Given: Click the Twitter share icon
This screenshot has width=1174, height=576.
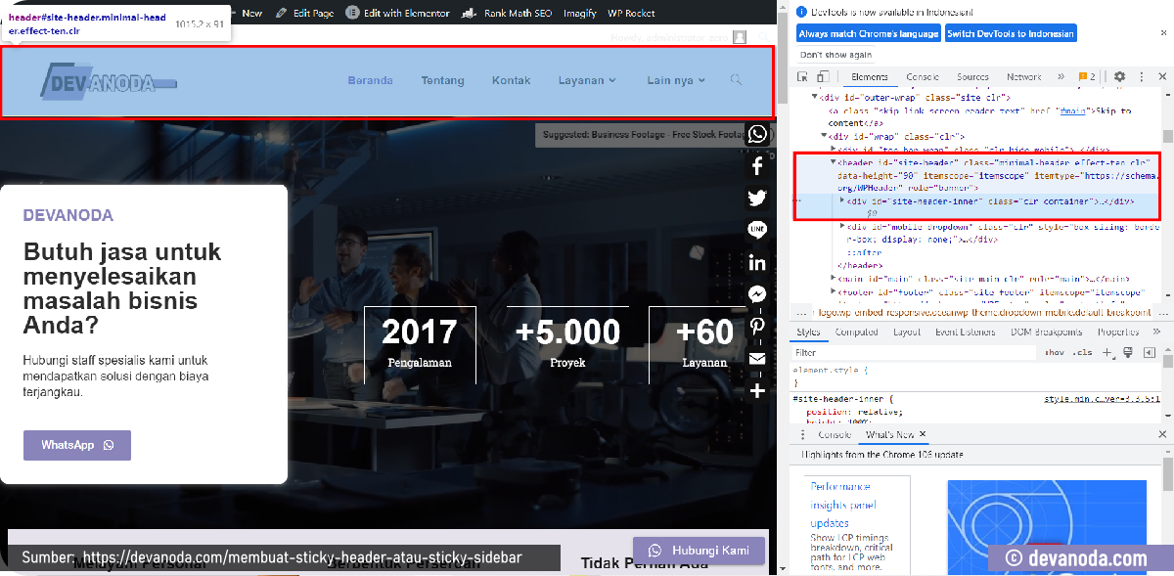Looking at the screenshot, I should coord(757,199).
